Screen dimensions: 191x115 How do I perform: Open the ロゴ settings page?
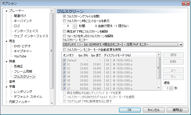17,26
